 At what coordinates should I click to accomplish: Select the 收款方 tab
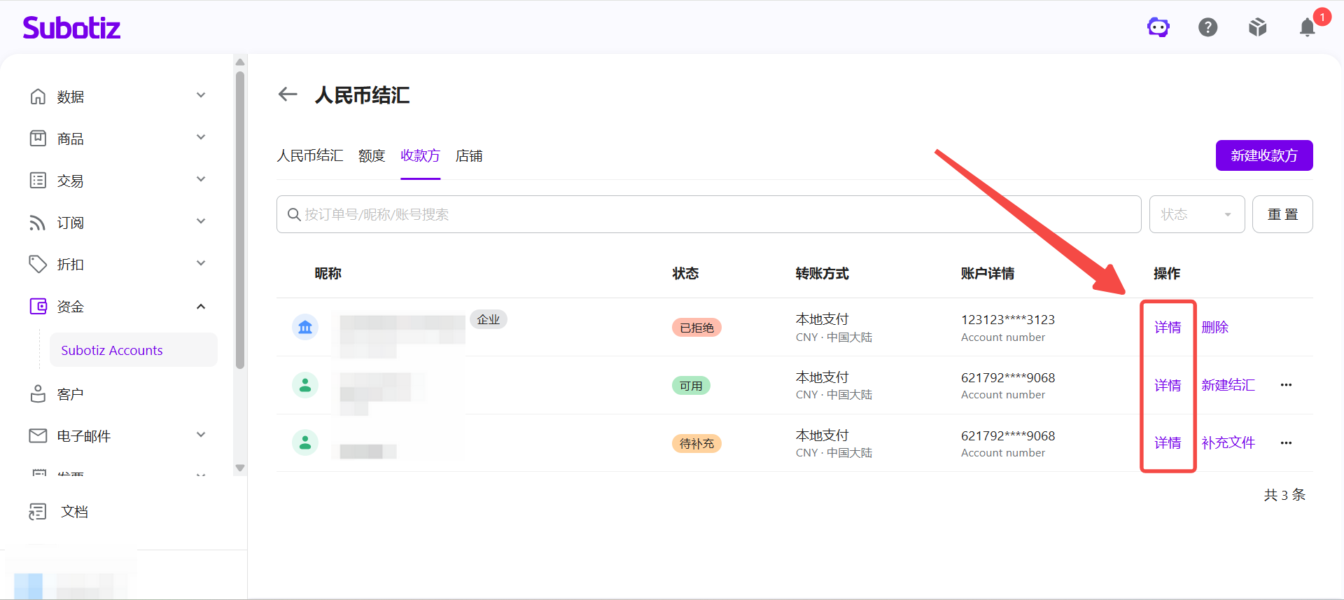coord(420,155)
